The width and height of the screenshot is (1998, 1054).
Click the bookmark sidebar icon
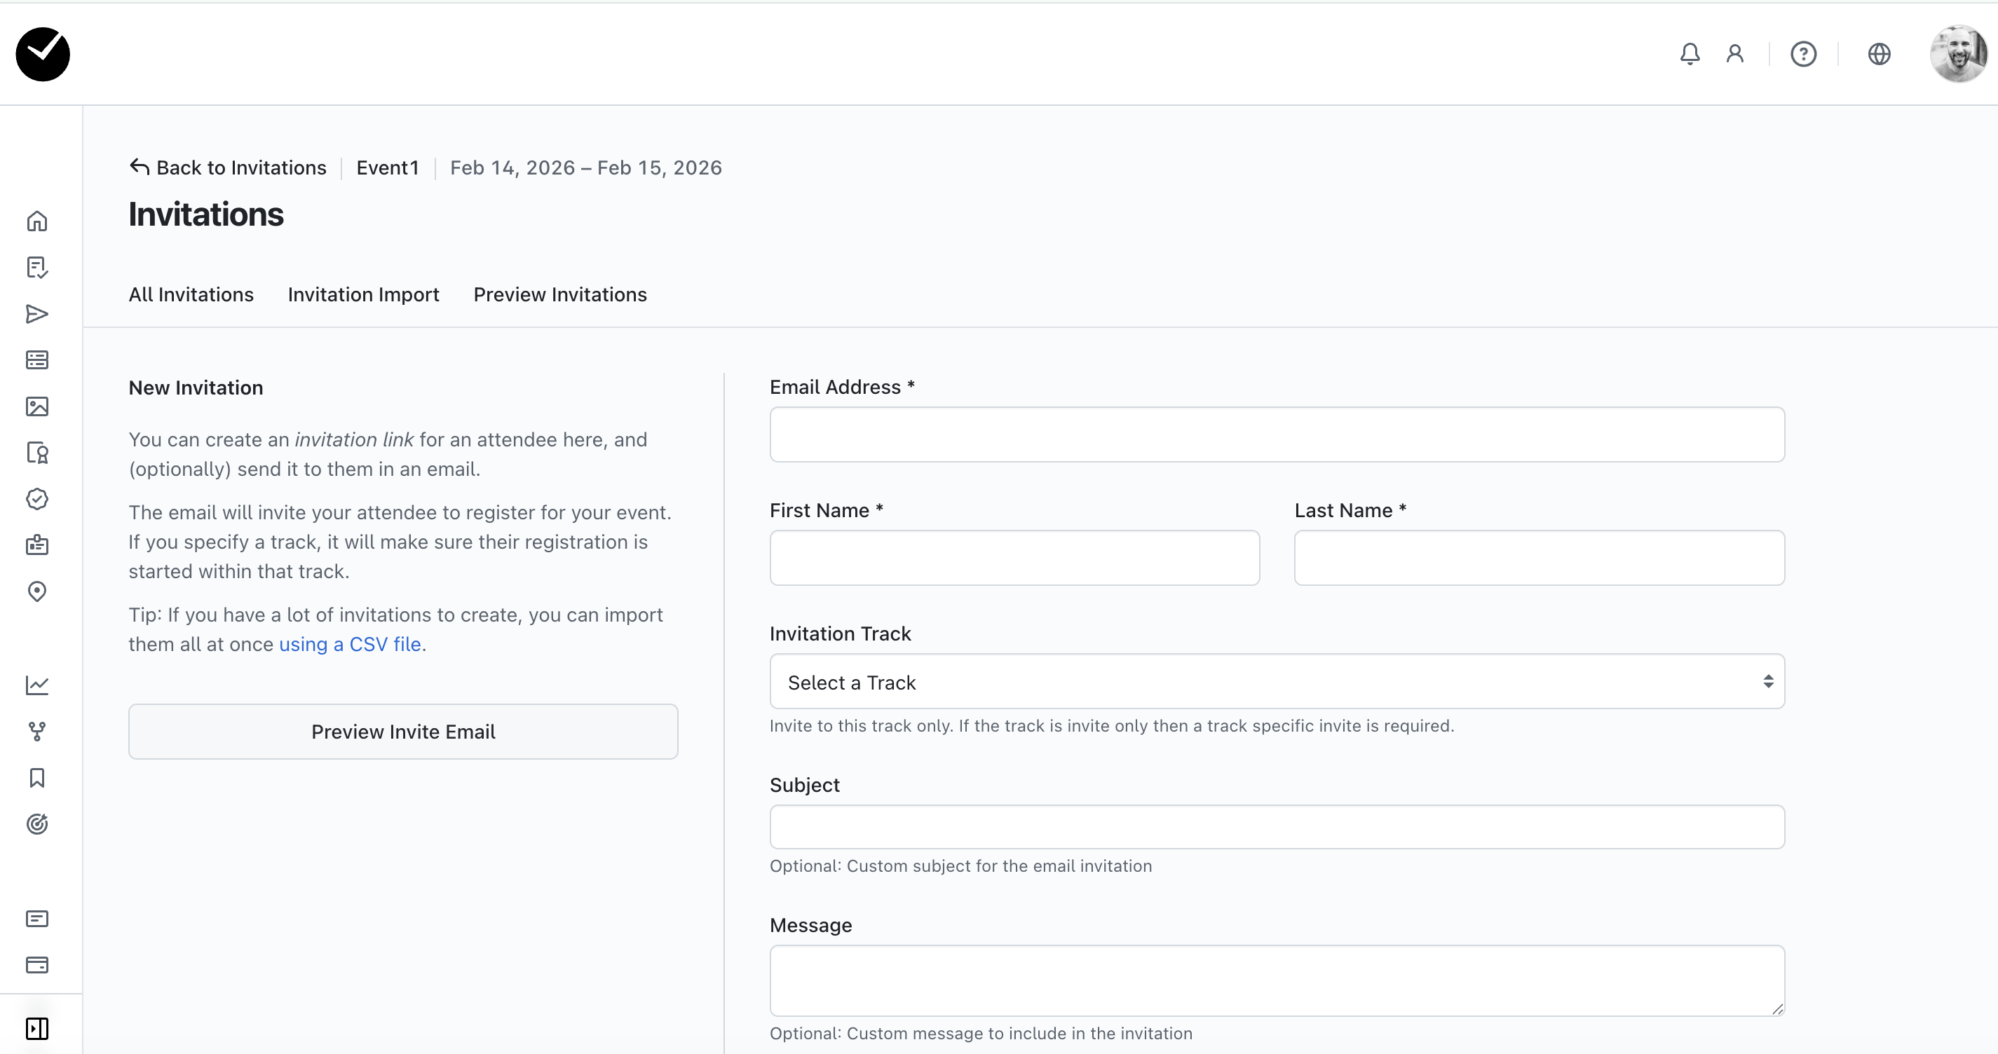(37, 778)
